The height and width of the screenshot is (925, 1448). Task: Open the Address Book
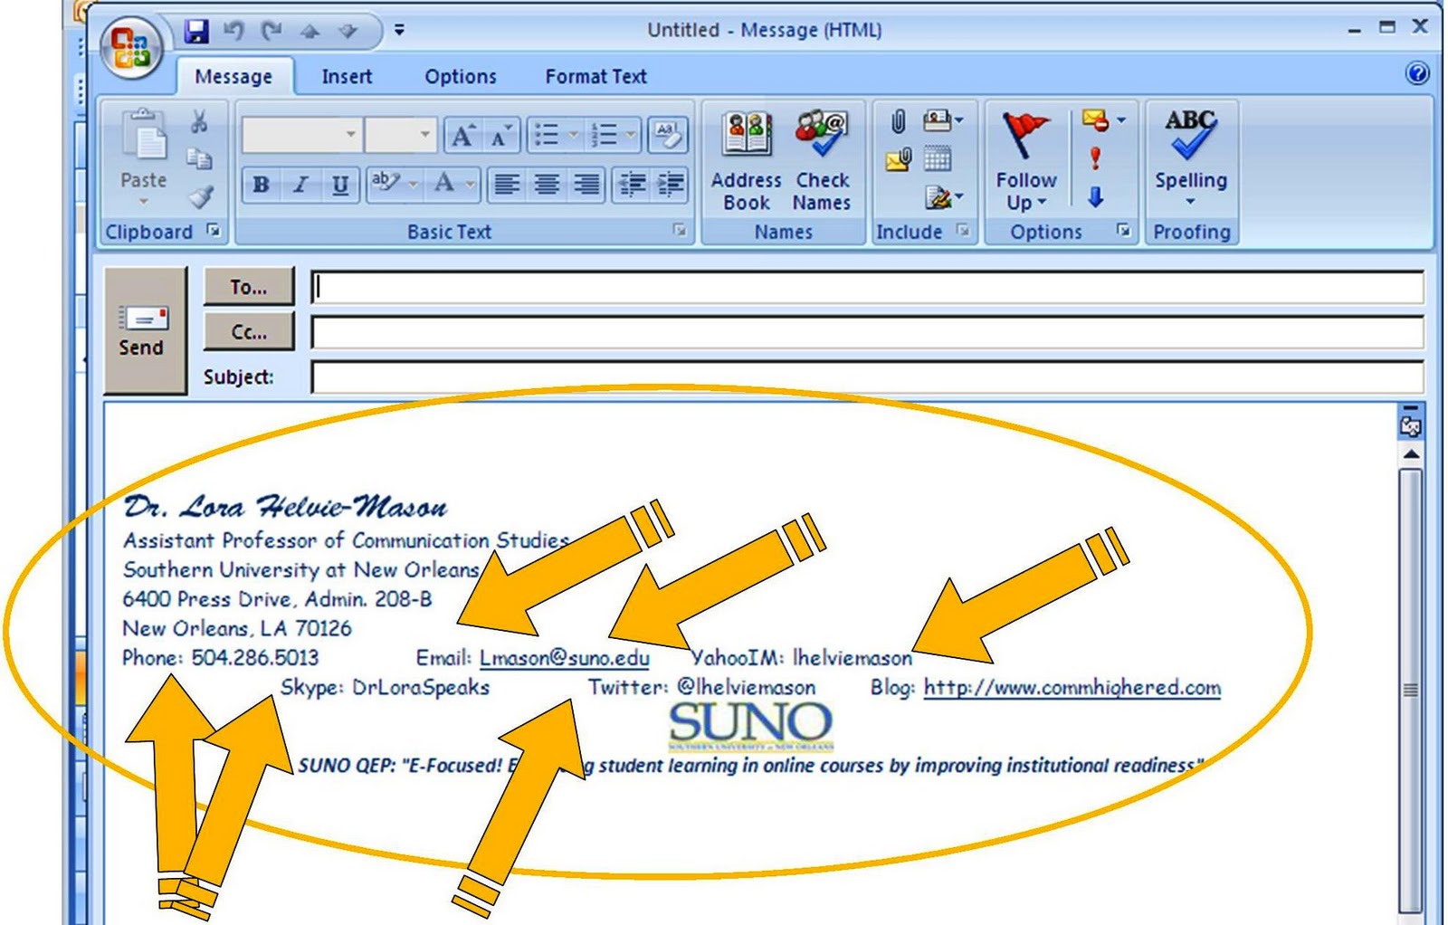point(747,161)
